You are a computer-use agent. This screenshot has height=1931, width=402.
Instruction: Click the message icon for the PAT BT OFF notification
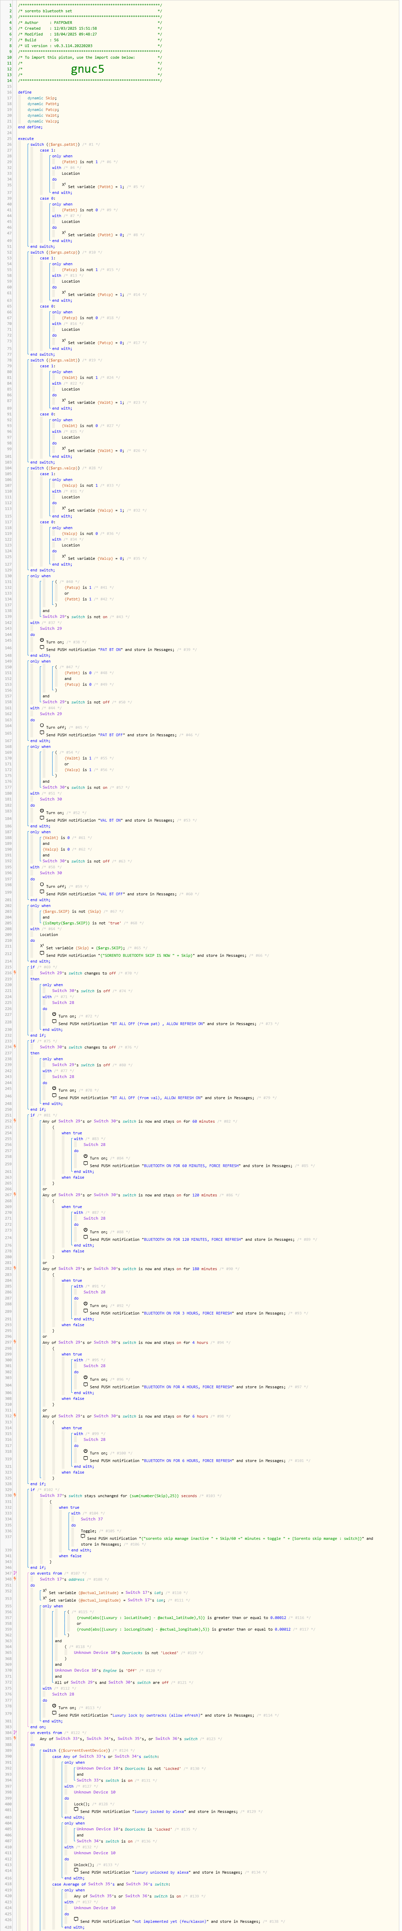(42, 733)
